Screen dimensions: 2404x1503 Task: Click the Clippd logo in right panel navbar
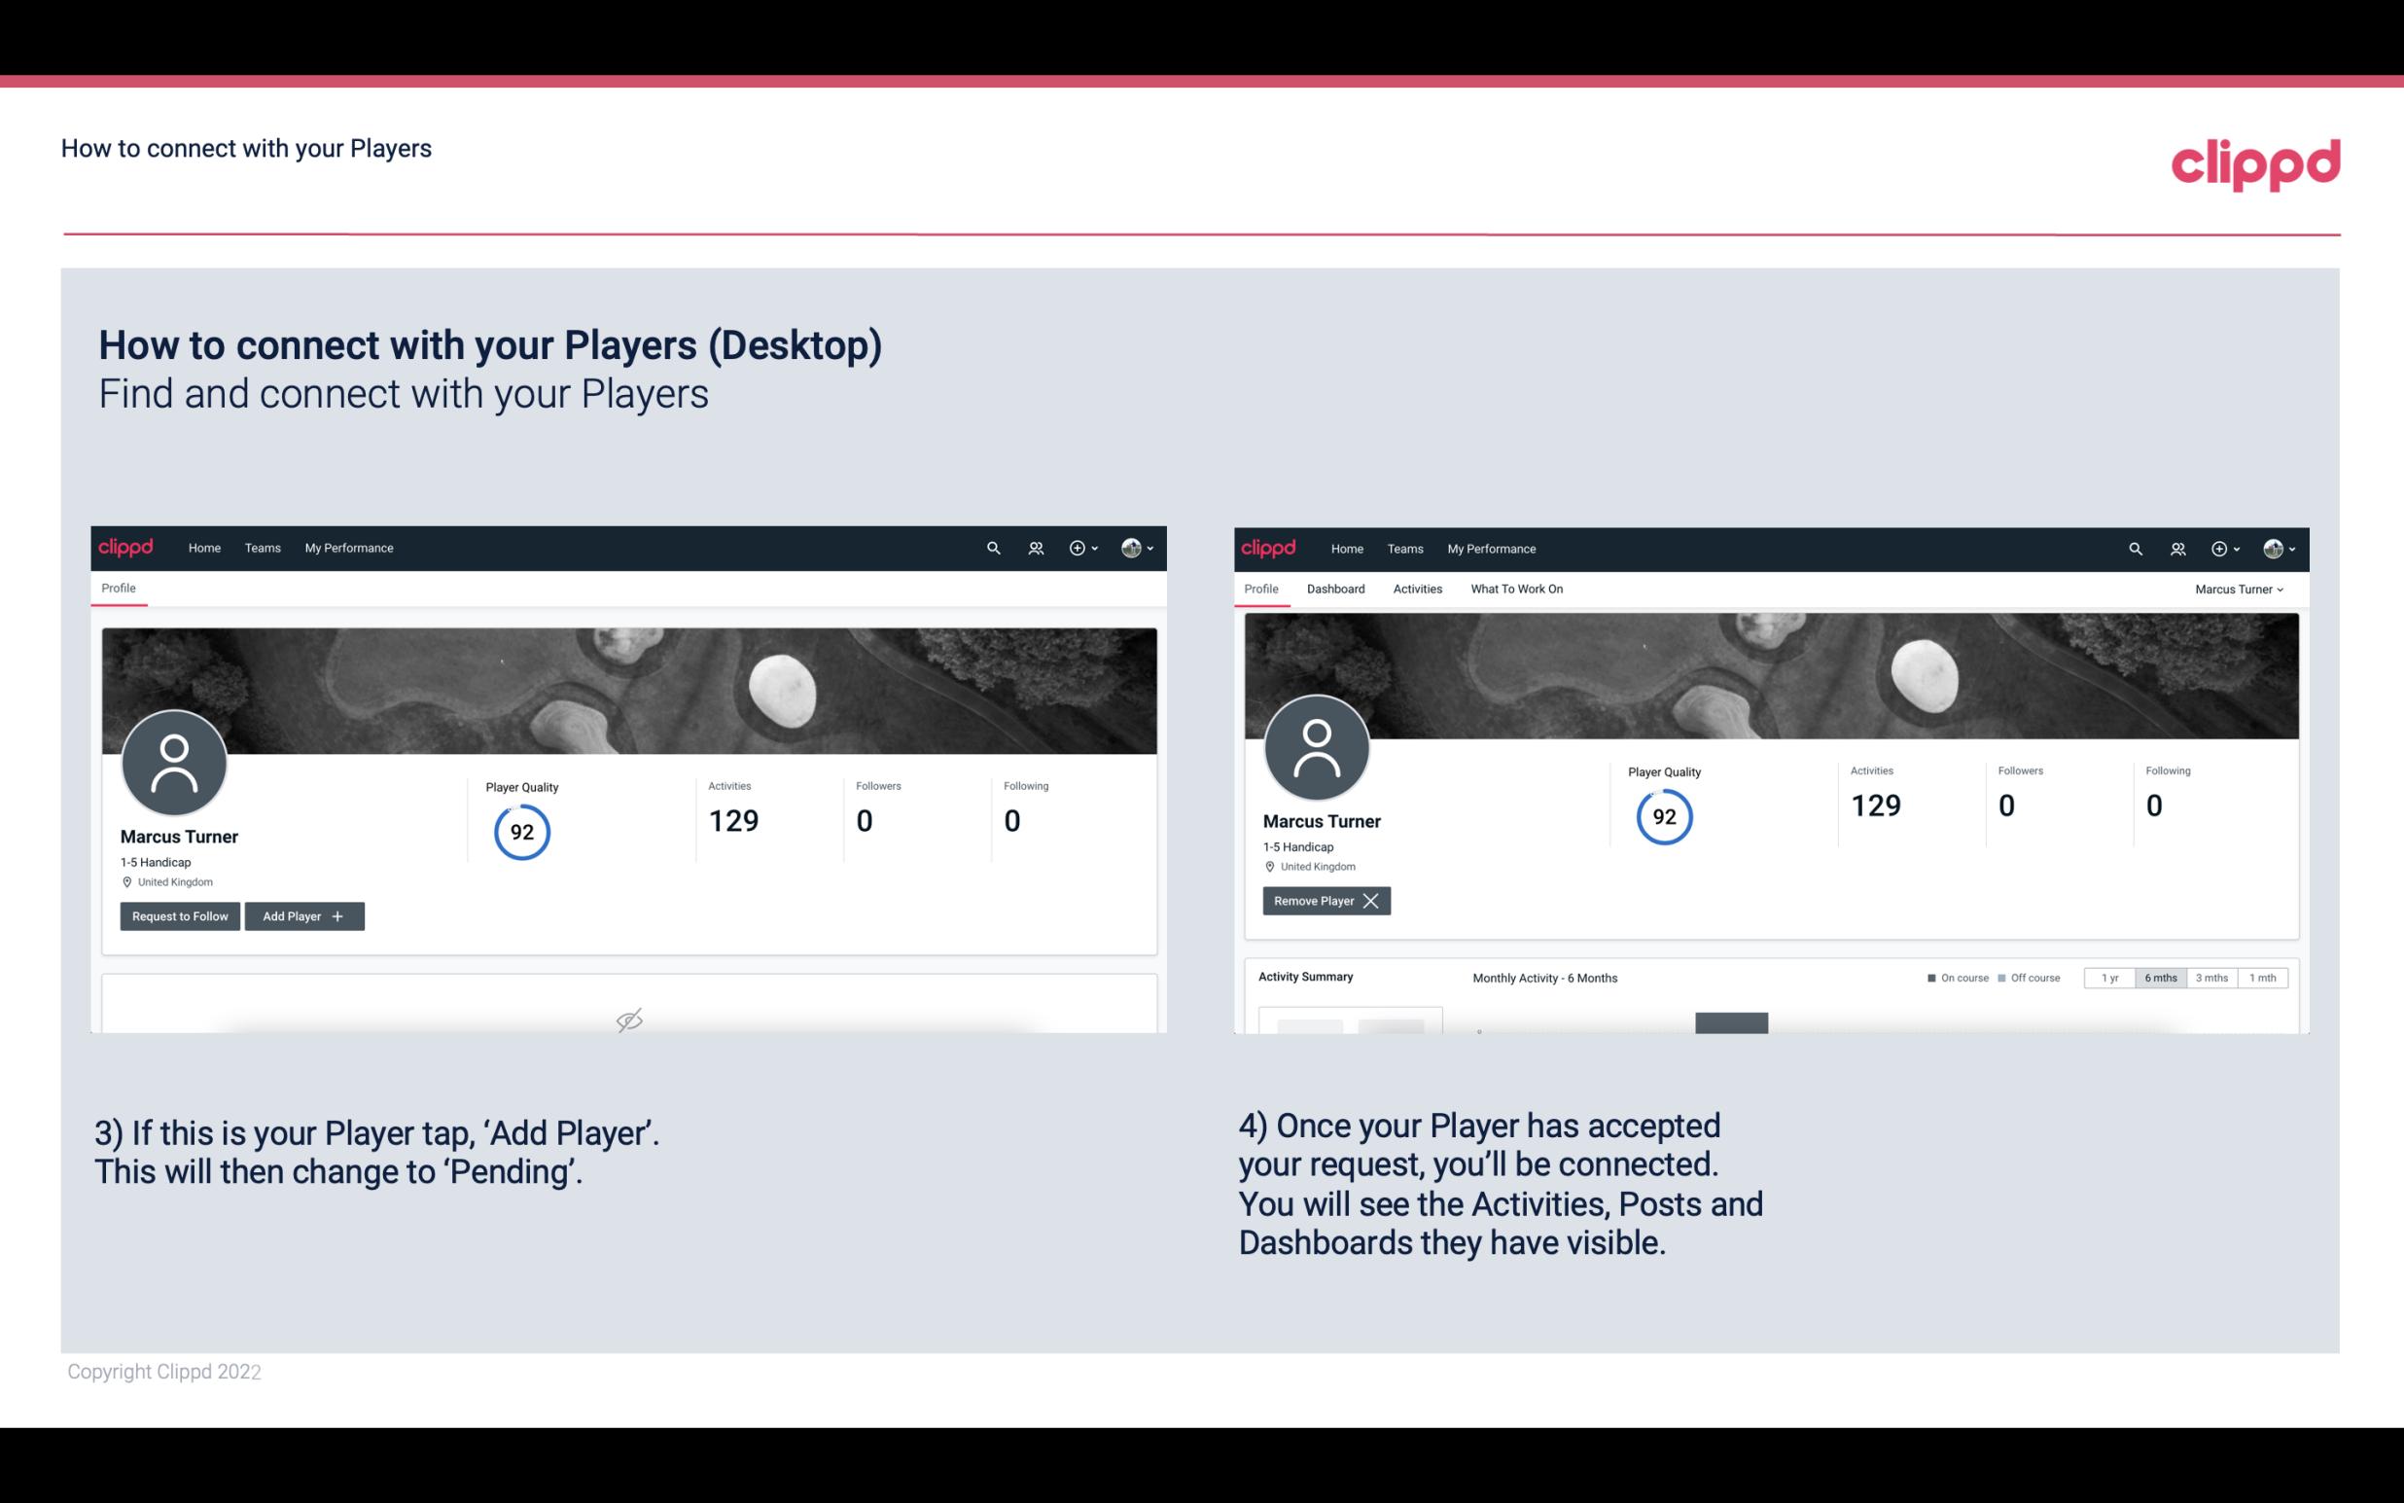pyautogui.click(x=1269, y=549)
